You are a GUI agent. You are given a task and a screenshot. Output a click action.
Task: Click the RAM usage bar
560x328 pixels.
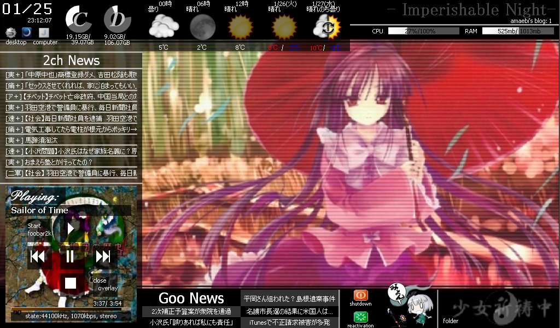pos(517,31)
